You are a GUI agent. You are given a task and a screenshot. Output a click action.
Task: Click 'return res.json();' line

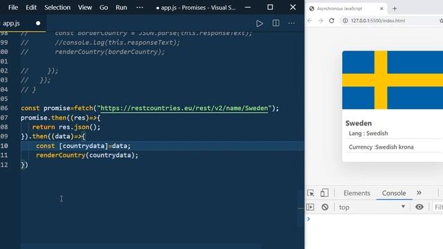click(66, 127)
